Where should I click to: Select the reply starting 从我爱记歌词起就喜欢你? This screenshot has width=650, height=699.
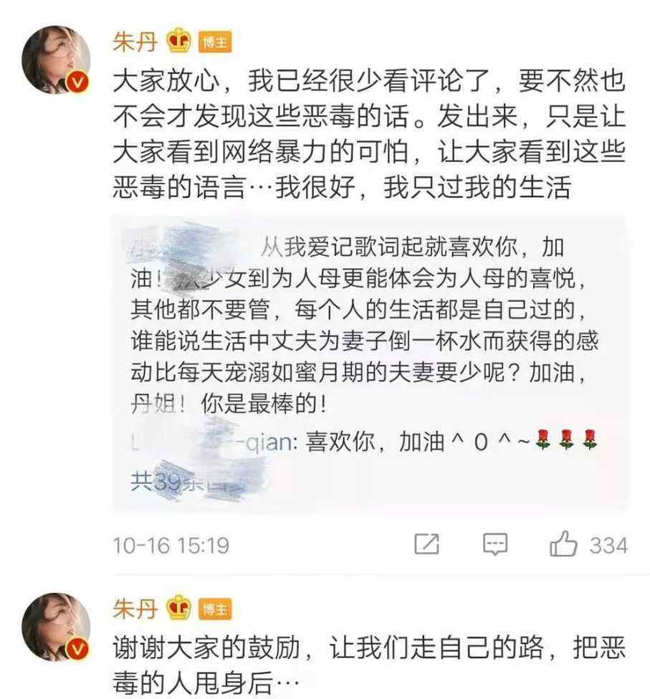click(365, 325)
